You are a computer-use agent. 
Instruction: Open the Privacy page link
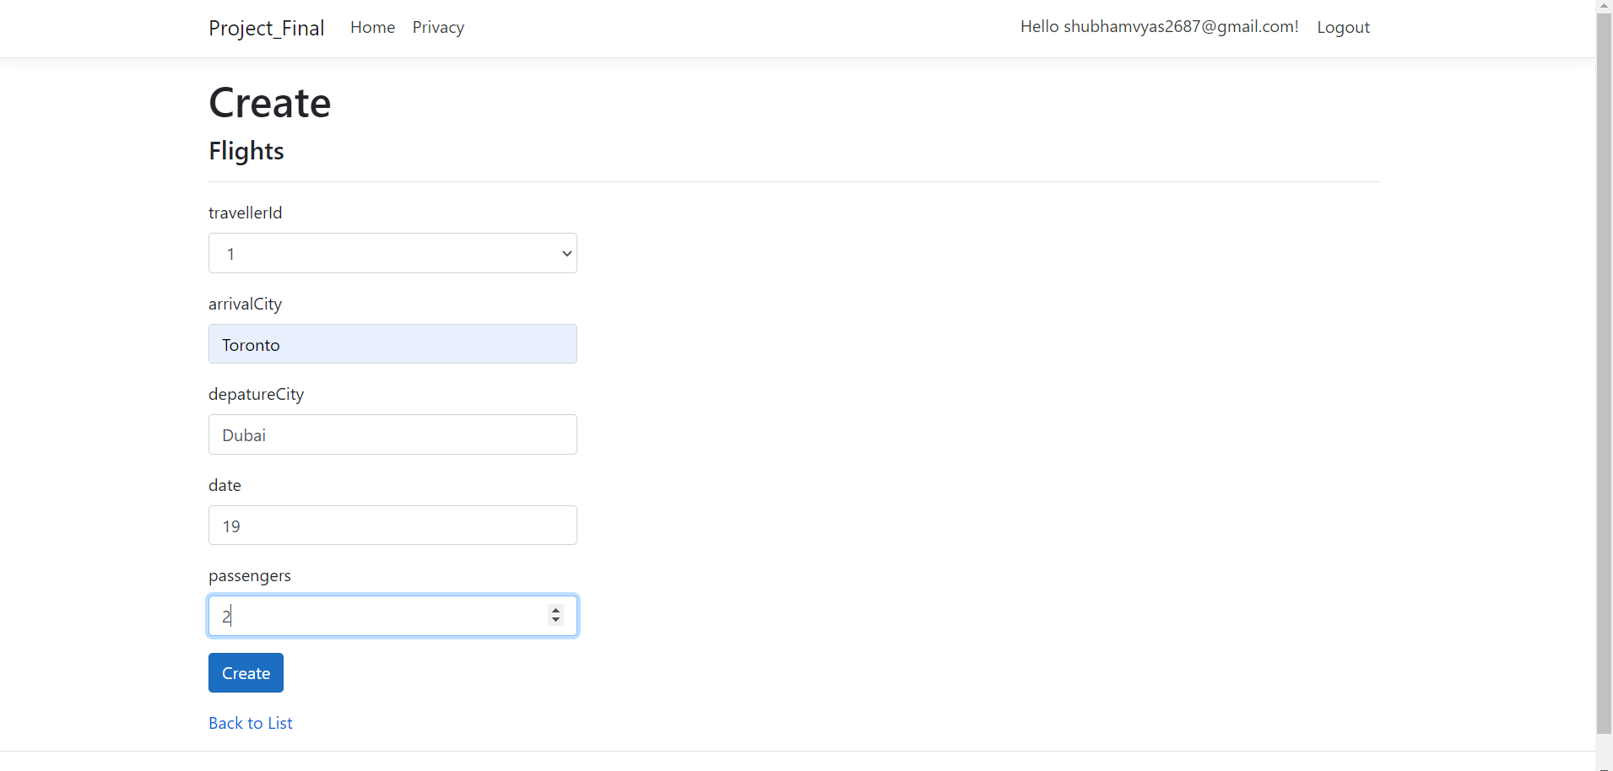click(x=438, y=27)
